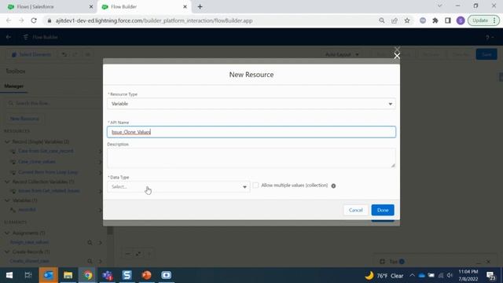503x283 pixels.
Task: Click the browser back arrow
Action: tap(9, 20)
